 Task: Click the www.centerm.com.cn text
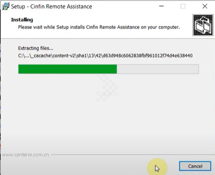tap(25, 155)
